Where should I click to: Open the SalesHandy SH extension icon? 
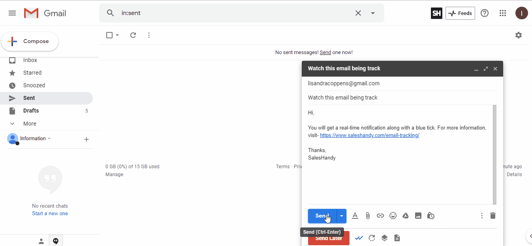436,13
